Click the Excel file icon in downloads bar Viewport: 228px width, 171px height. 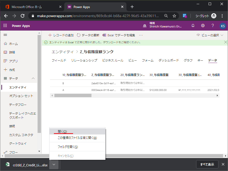[8, 165]
